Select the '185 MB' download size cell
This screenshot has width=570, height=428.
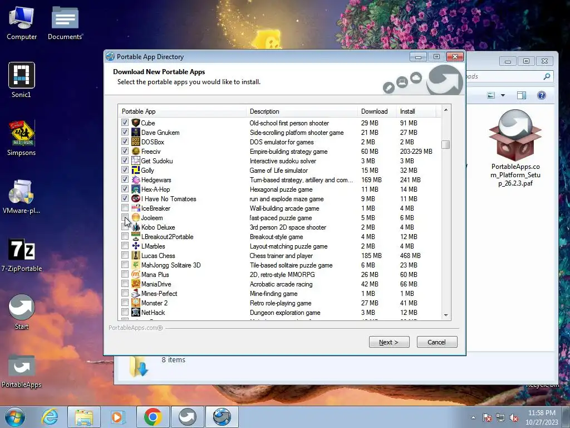point(371,256)
